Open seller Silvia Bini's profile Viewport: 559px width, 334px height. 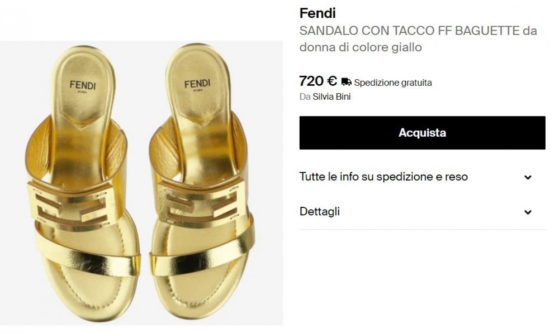coord(331,97)
